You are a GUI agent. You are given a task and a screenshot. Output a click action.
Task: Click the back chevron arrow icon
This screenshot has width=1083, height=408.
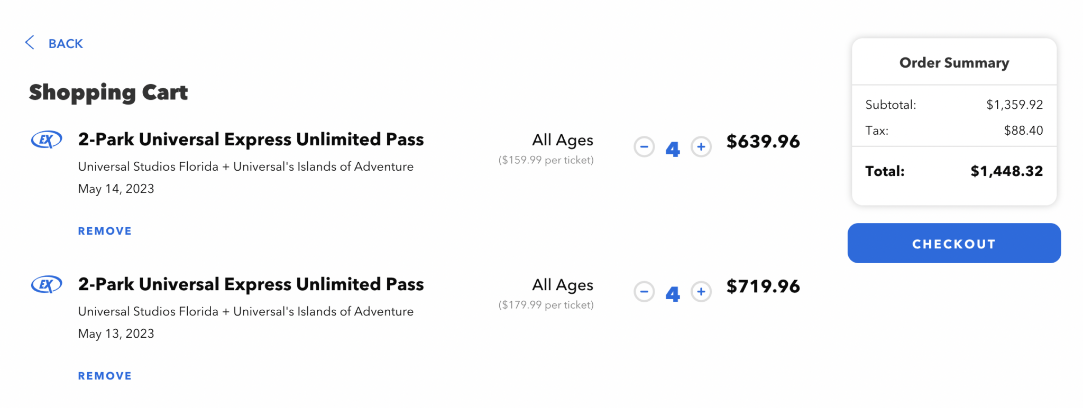click(30, 43)
